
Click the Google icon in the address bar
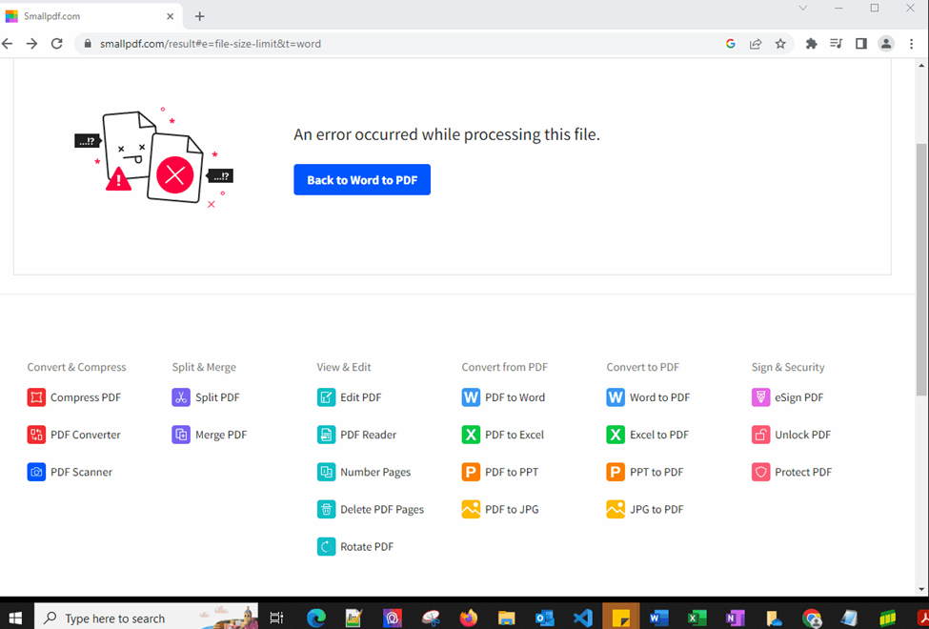731,43
